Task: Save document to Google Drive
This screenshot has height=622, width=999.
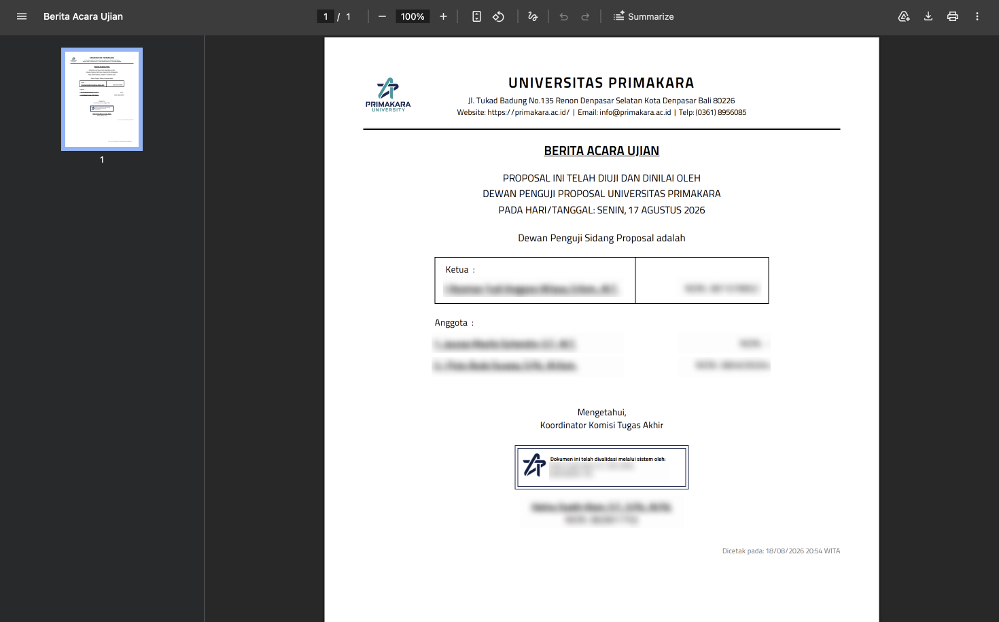Action: [904, 16]
